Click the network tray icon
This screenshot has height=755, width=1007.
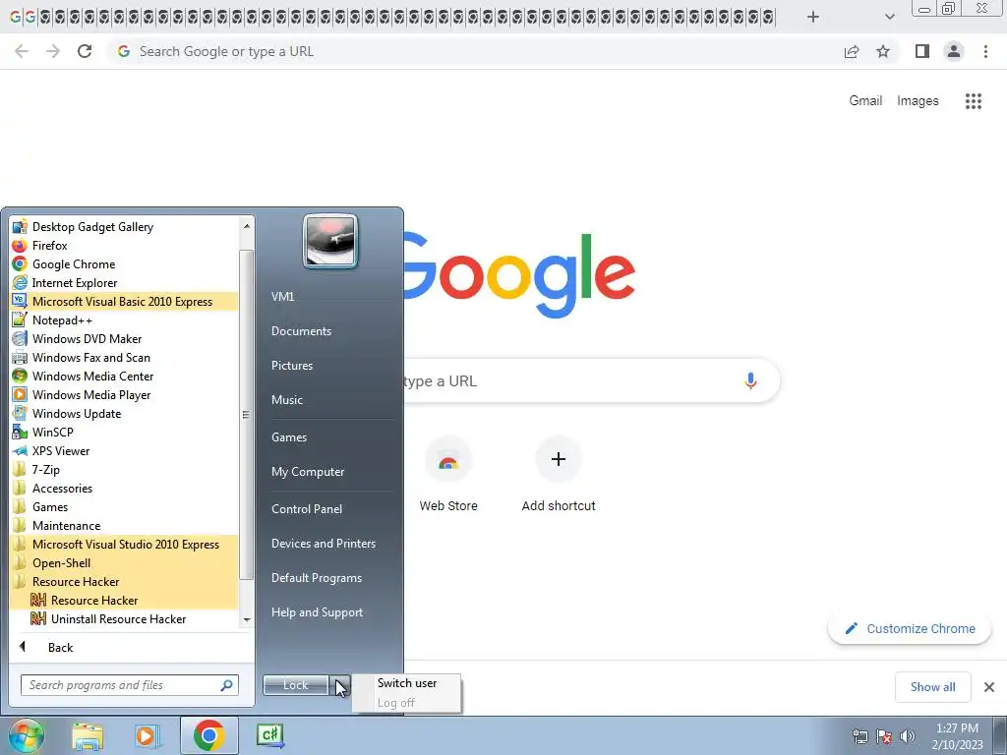(x=859, y=736)
